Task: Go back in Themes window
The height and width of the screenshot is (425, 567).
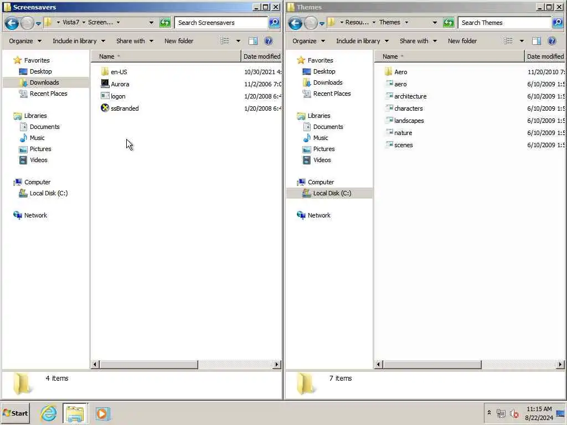Action: (295, 23)
